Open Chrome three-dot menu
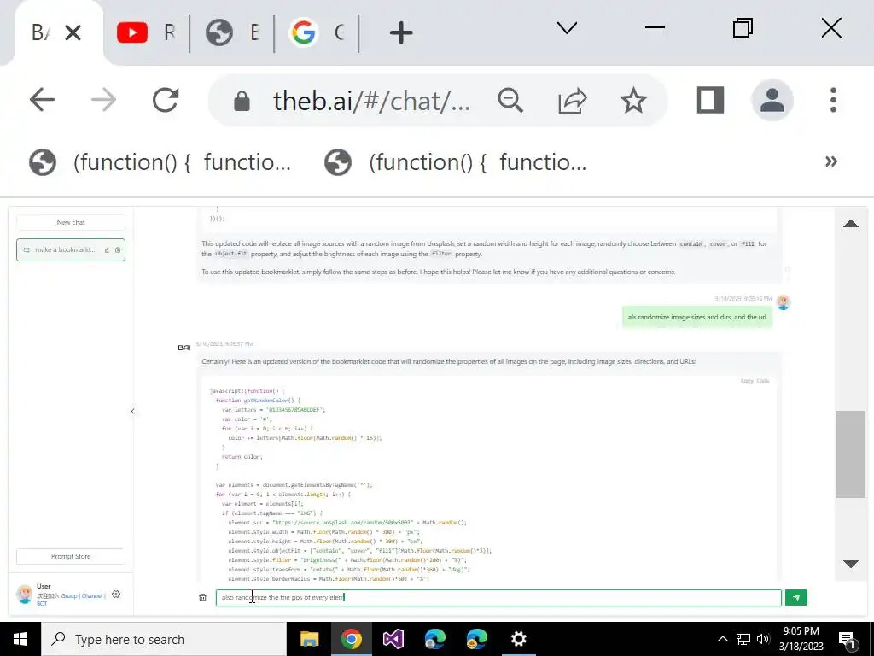Image resolution: width=874 pixels, height=656 pixels. (x=833, y=101)
